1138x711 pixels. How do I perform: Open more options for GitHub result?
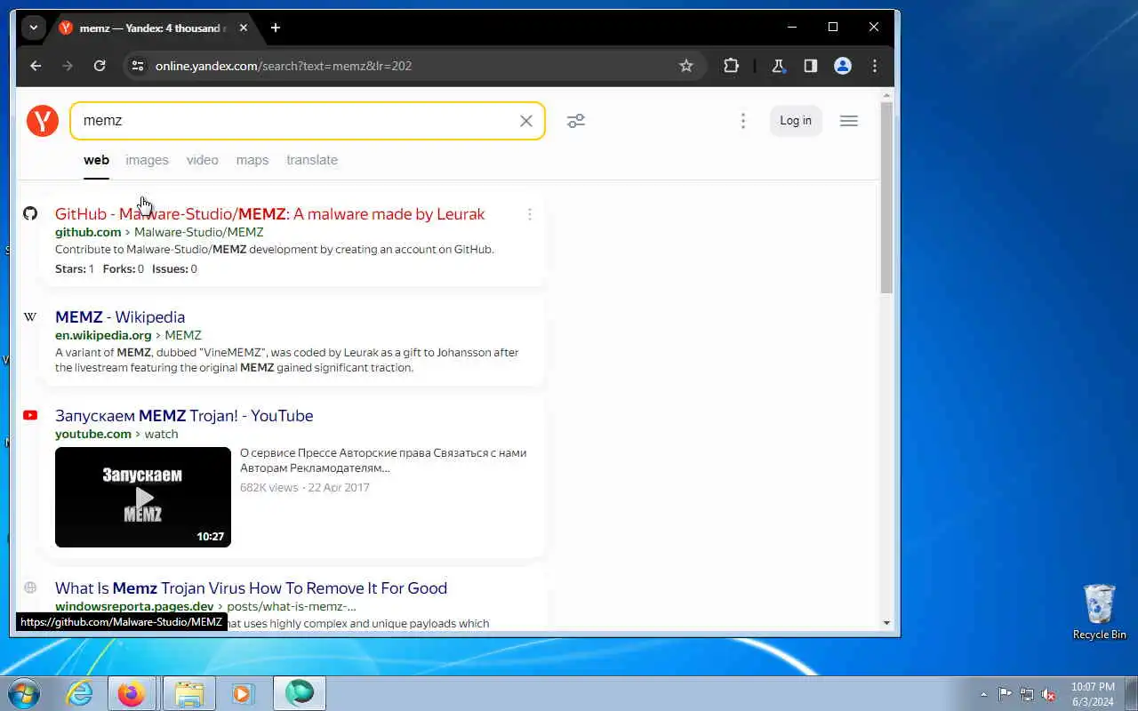point(530,214)
